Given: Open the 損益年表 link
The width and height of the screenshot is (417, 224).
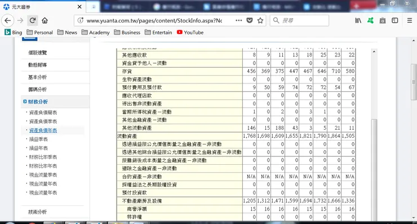Looking at the screenshot, I should (x=38, y=148).
